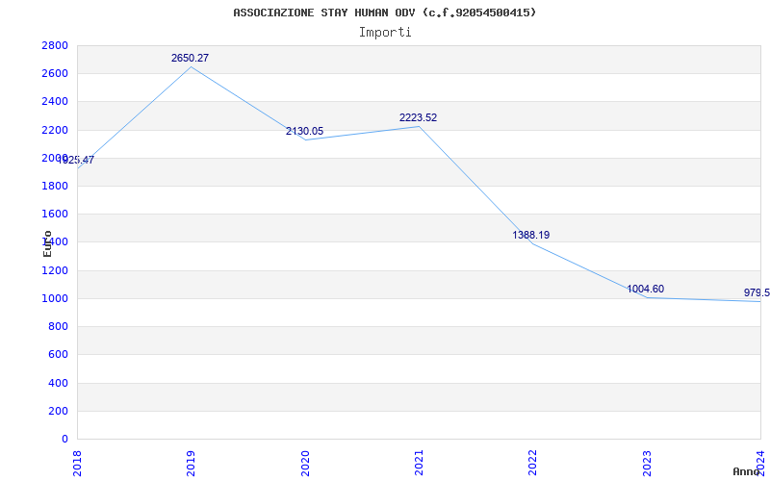Click the y-axis value 200

point(58,411)
